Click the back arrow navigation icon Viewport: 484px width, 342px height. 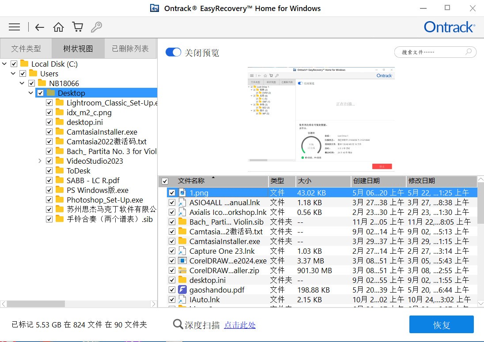coord(39,27)
